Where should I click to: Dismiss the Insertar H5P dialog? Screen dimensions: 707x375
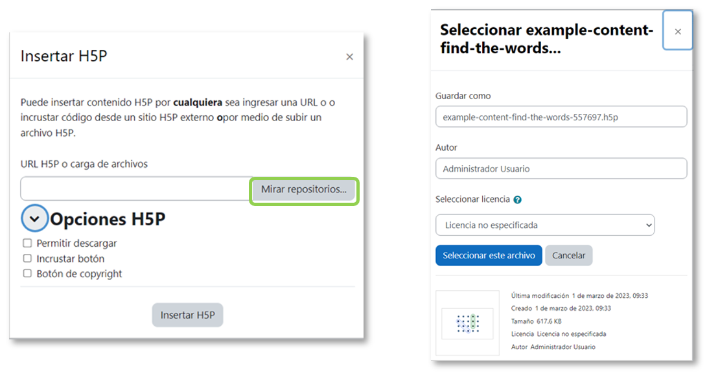[349, 57]
